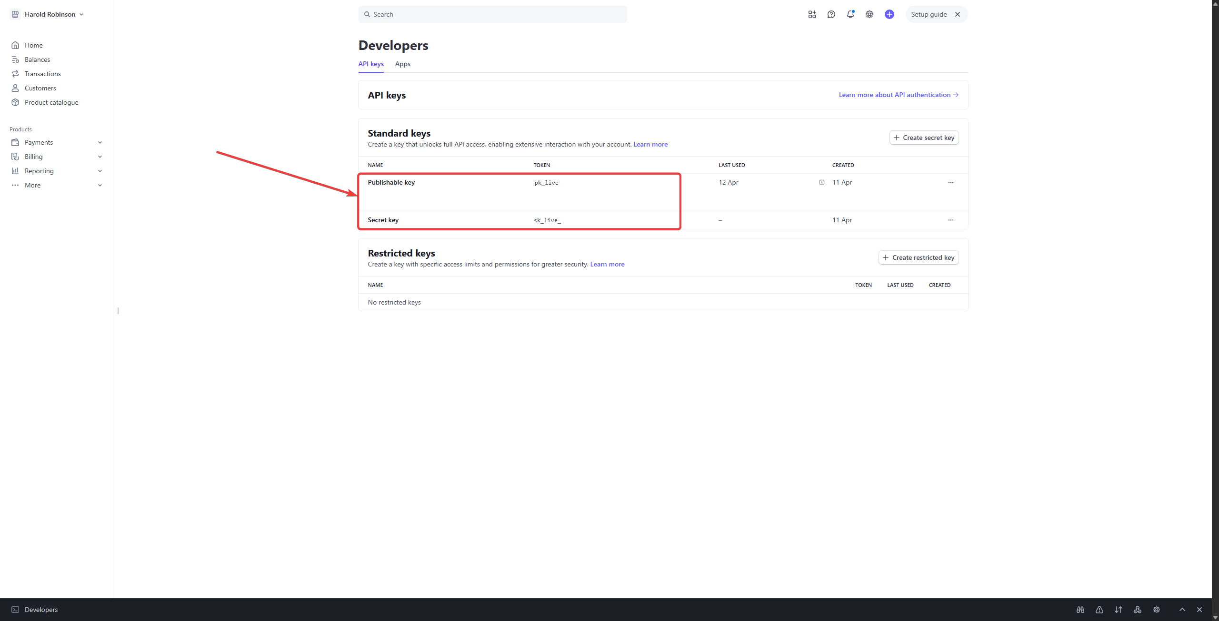Open the notifications bell
The height and width of the screenshot is (621, 1219).
[850, 14]
